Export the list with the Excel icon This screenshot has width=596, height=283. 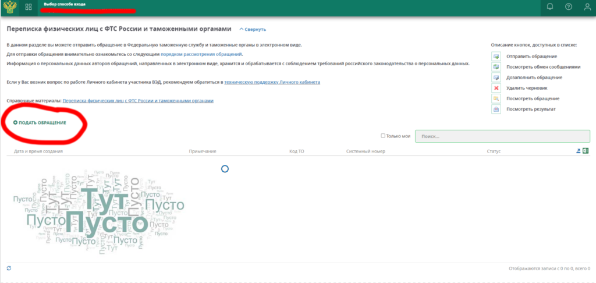click(x=586, y=151)
